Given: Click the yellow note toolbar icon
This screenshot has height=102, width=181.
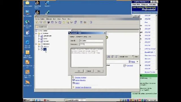Looking at the screenshot, I should pos(64,22).
